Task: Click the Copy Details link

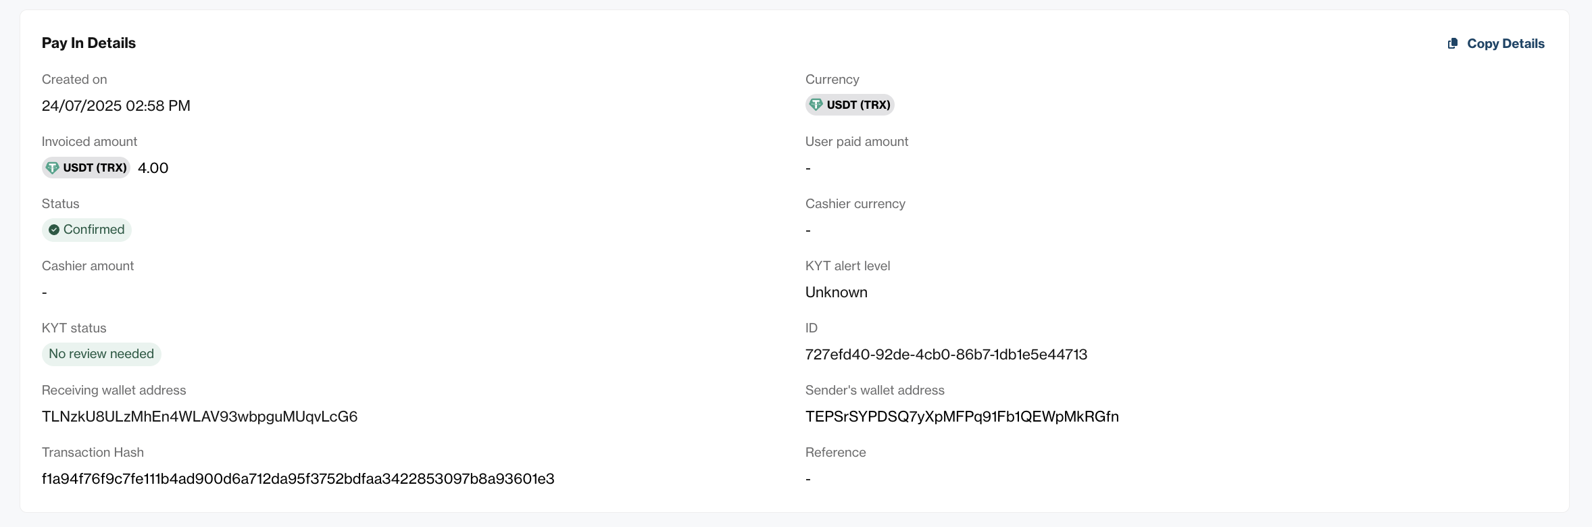Action: click(1496, 44)
